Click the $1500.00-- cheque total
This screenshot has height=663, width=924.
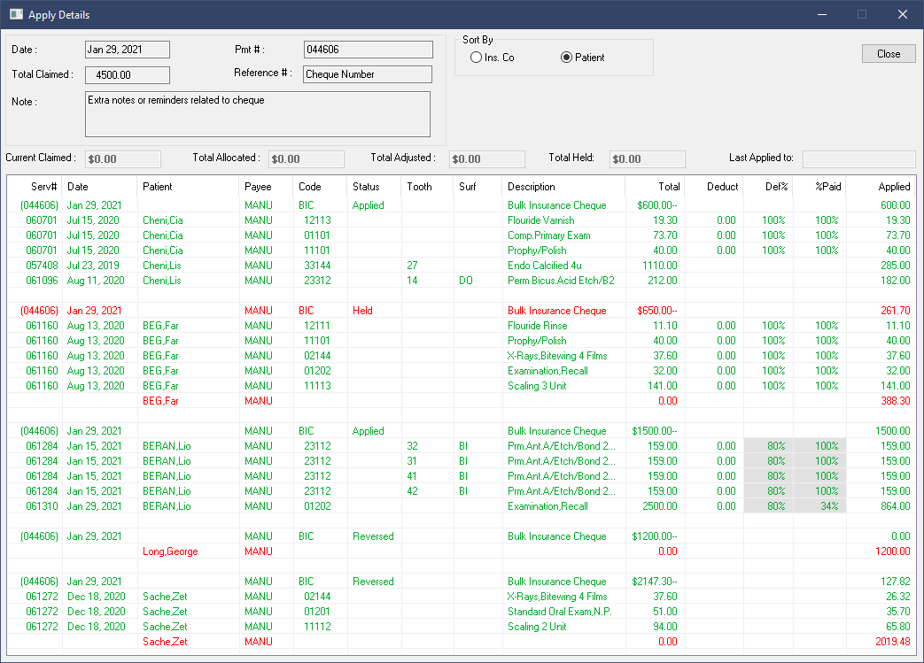655,431
